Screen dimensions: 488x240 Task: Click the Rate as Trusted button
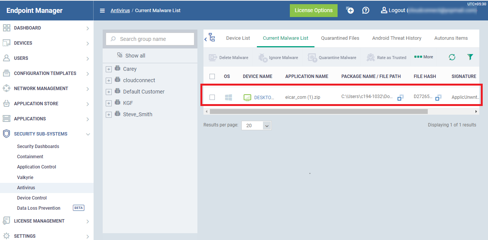(386, 58)
